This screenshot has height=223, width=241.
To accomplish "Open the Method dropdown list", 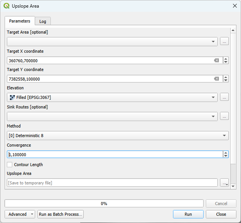I will tap(117, 136).
